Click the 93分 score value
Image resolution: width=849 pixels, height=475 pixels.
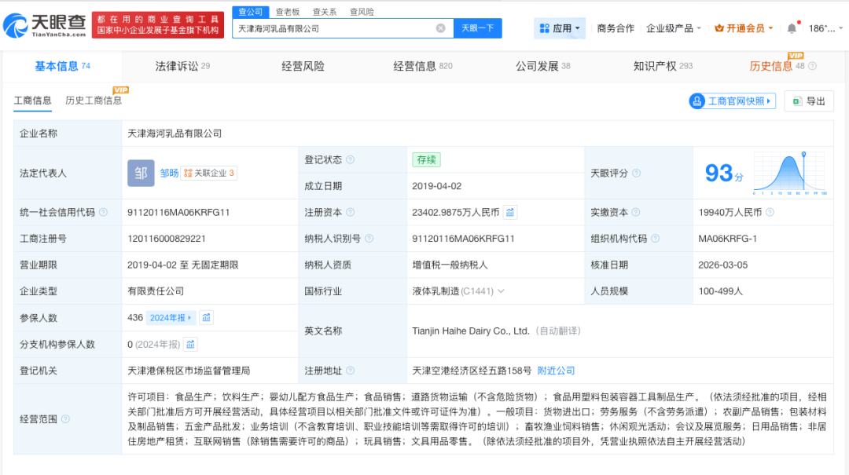724,174
